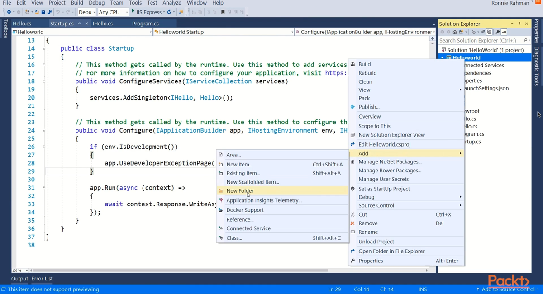This screenshot has height=294, width=543.
Task: Select Class... in the Add submenu
Action: pos(282,238)
